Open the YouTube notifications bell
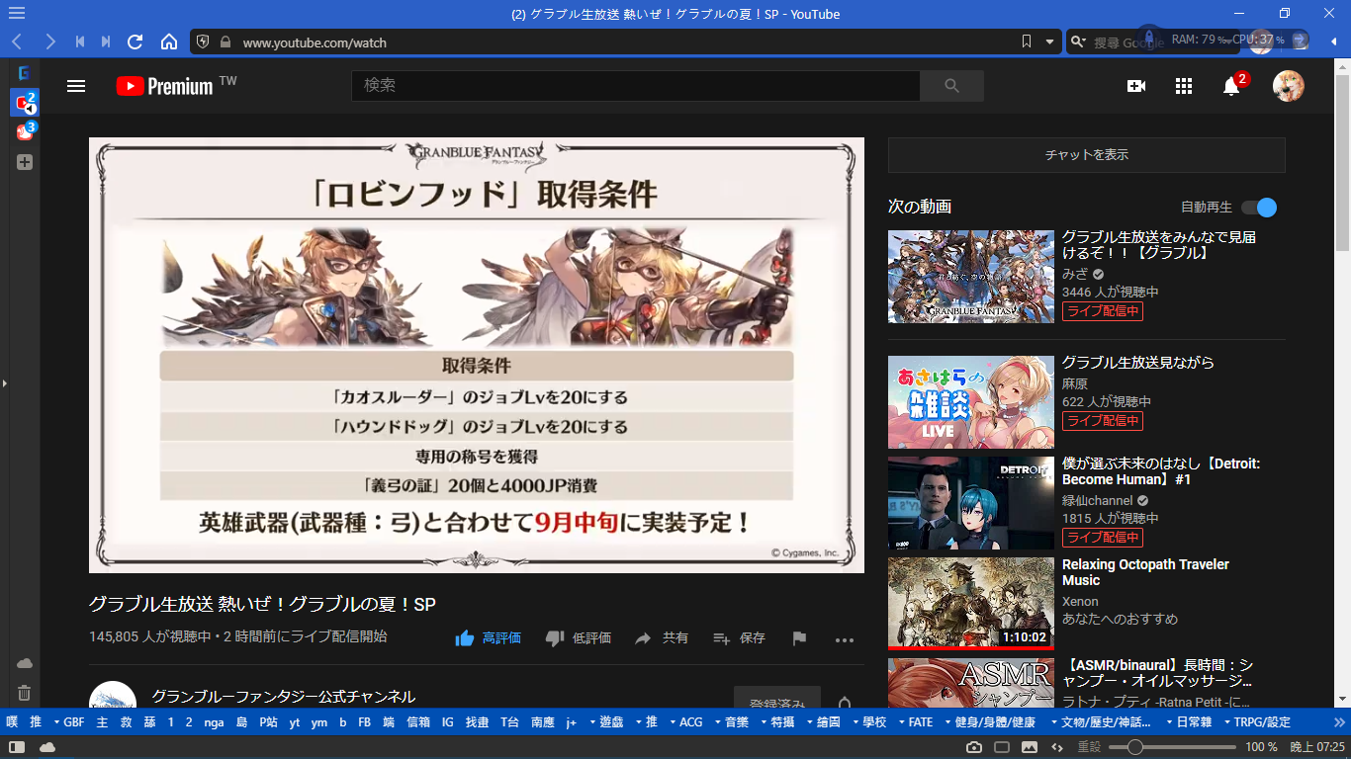The width and height of the screenshot is (1351, 759). click(x=1231, y=86)
